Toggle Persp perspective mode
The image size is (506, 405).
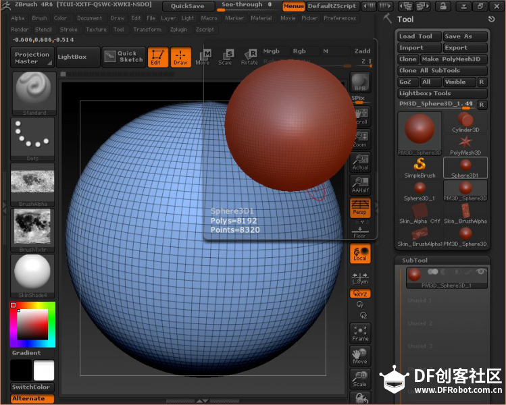coord(360,208)
